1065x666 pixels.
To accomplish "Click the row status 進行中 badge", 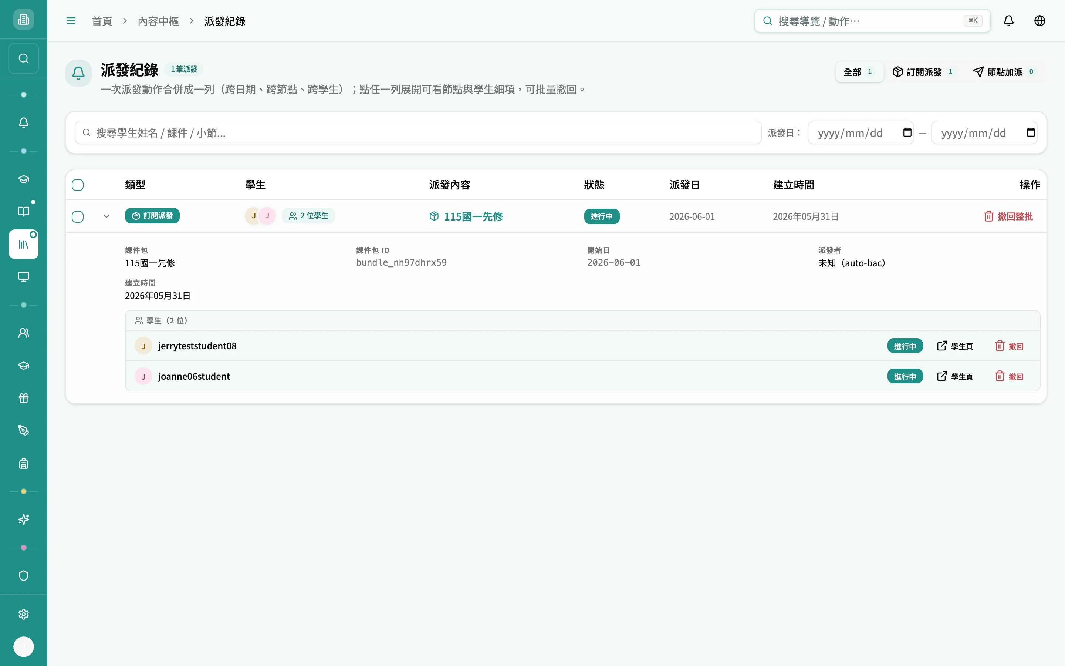I will 602,216.
